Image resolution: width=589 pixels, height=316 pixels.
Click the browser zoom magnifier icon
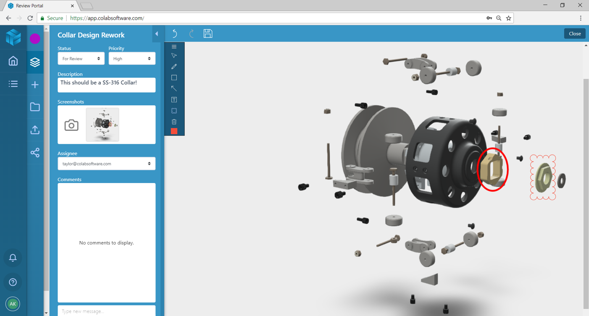[499, 18]
